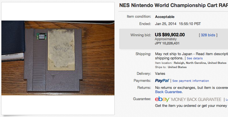Click See details shipping link
The image size is (228, 117).
[x=194, y=58]
